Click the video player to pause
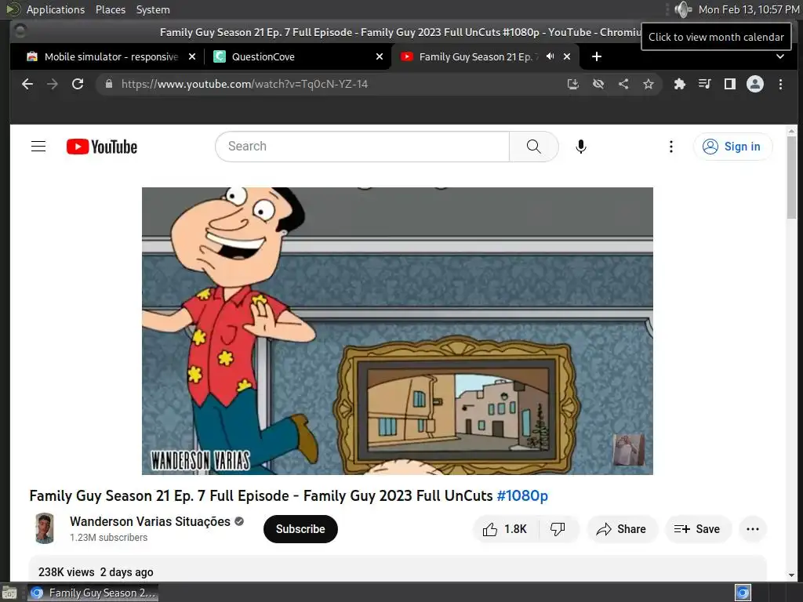 (x=398, y=331)
